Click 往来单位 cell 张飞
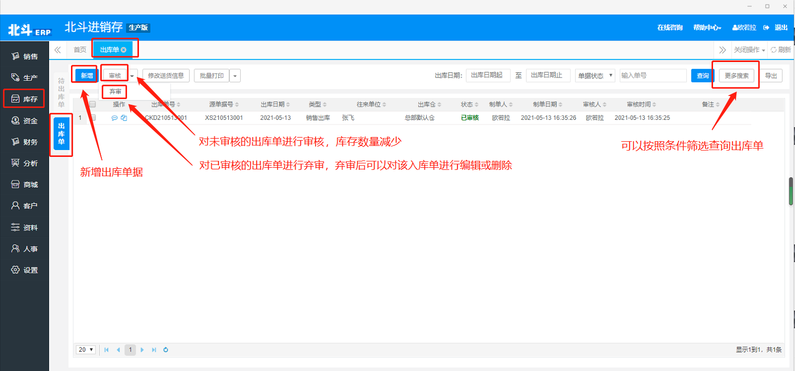 (x=348, y=118)
